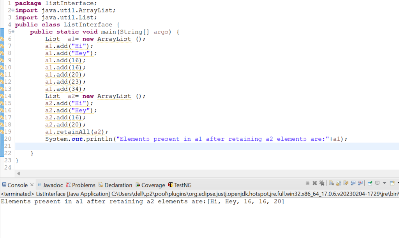The width and height of the screenshot is (399, 238).
Task: Open Display Selected Console dropdown arrow
Action: coord(385,183)
